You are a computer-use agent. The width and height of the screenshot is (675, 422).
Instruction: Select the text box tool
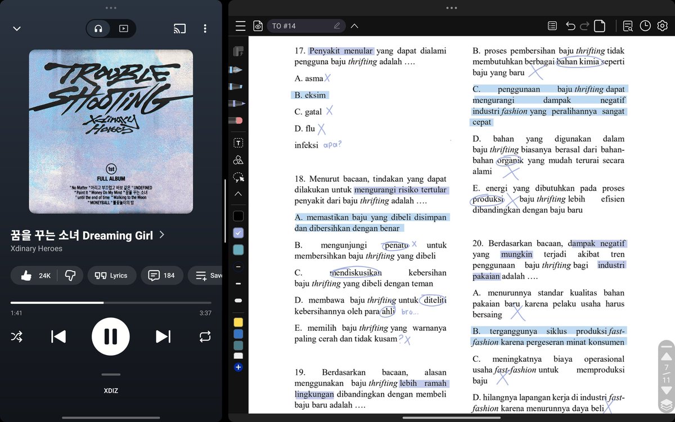pos(238,143)
